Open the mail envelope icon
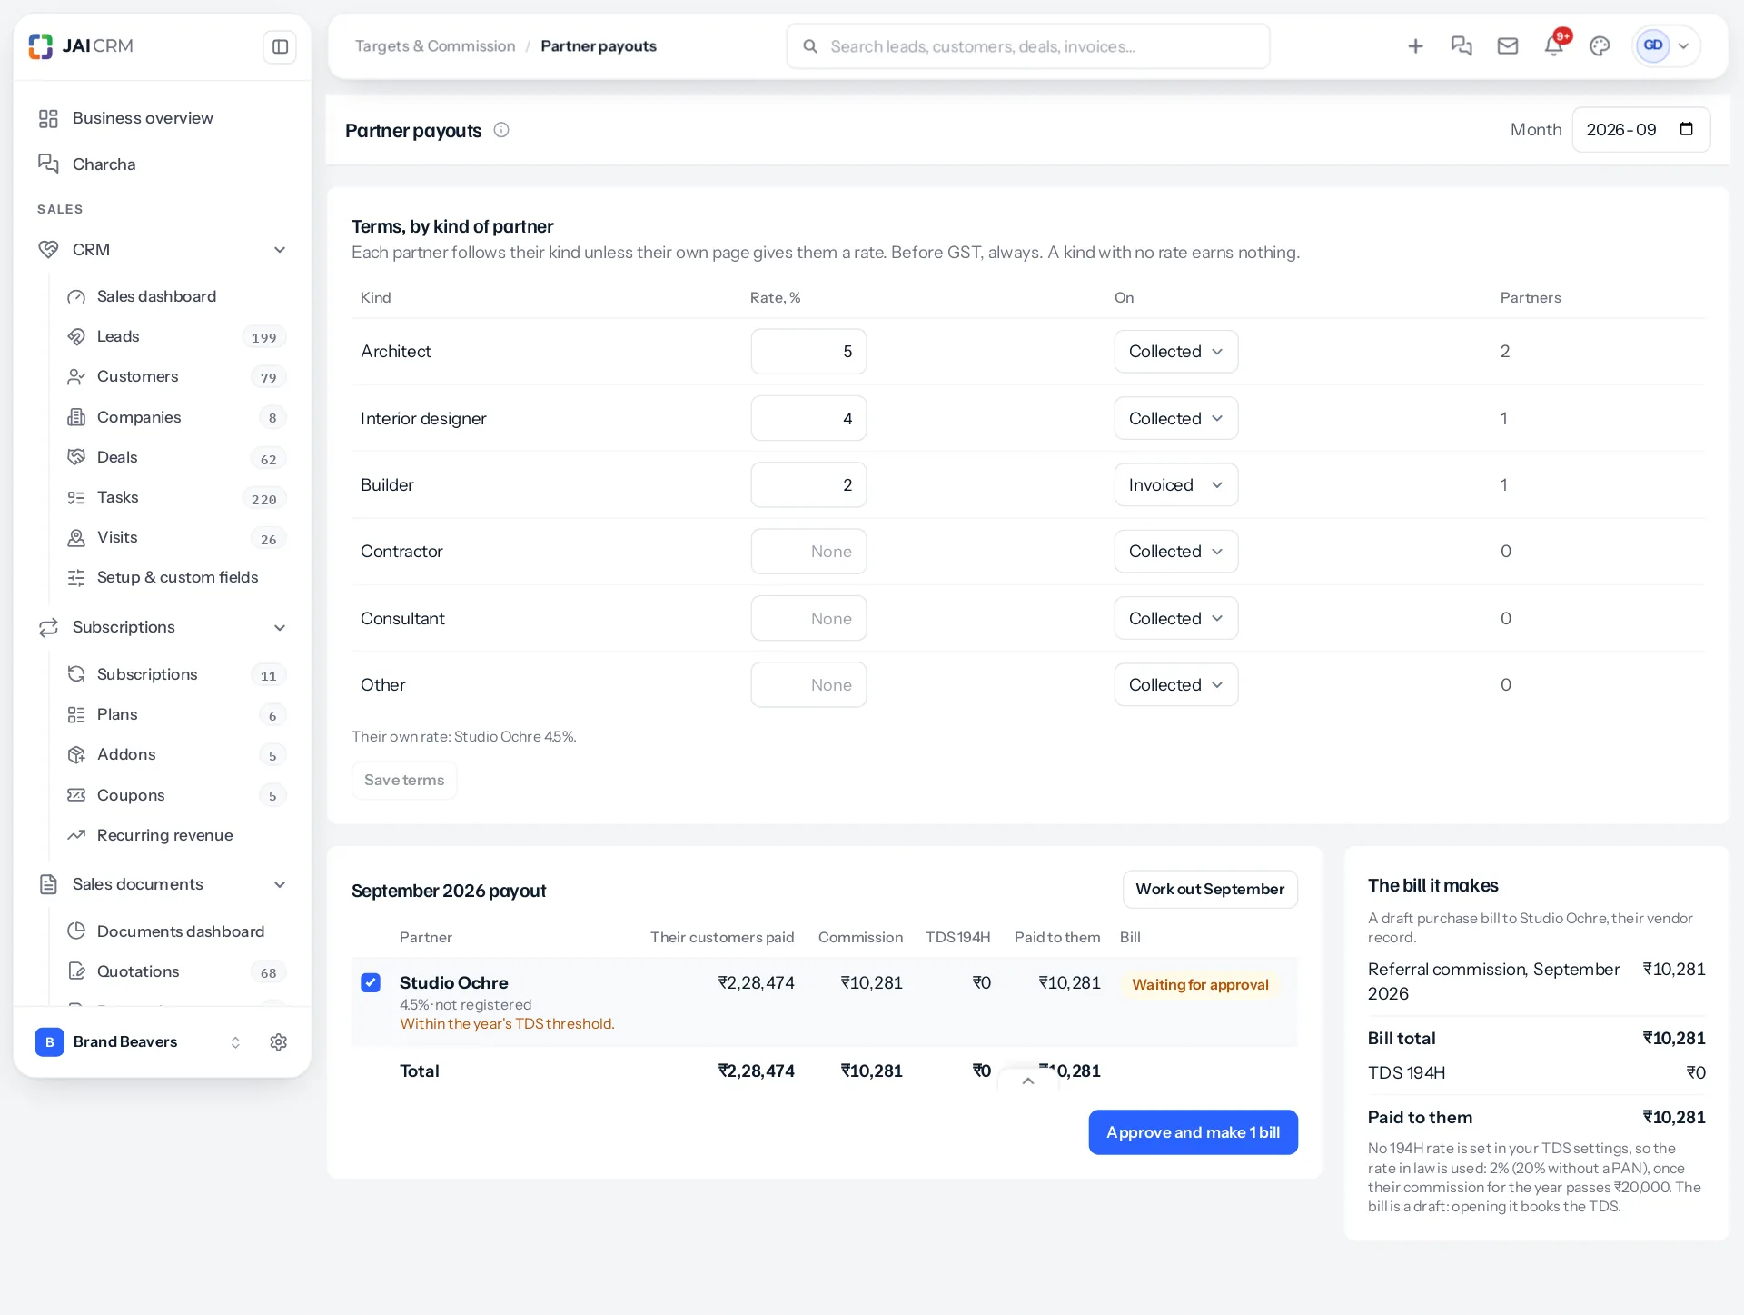 tap(1508, 46)
